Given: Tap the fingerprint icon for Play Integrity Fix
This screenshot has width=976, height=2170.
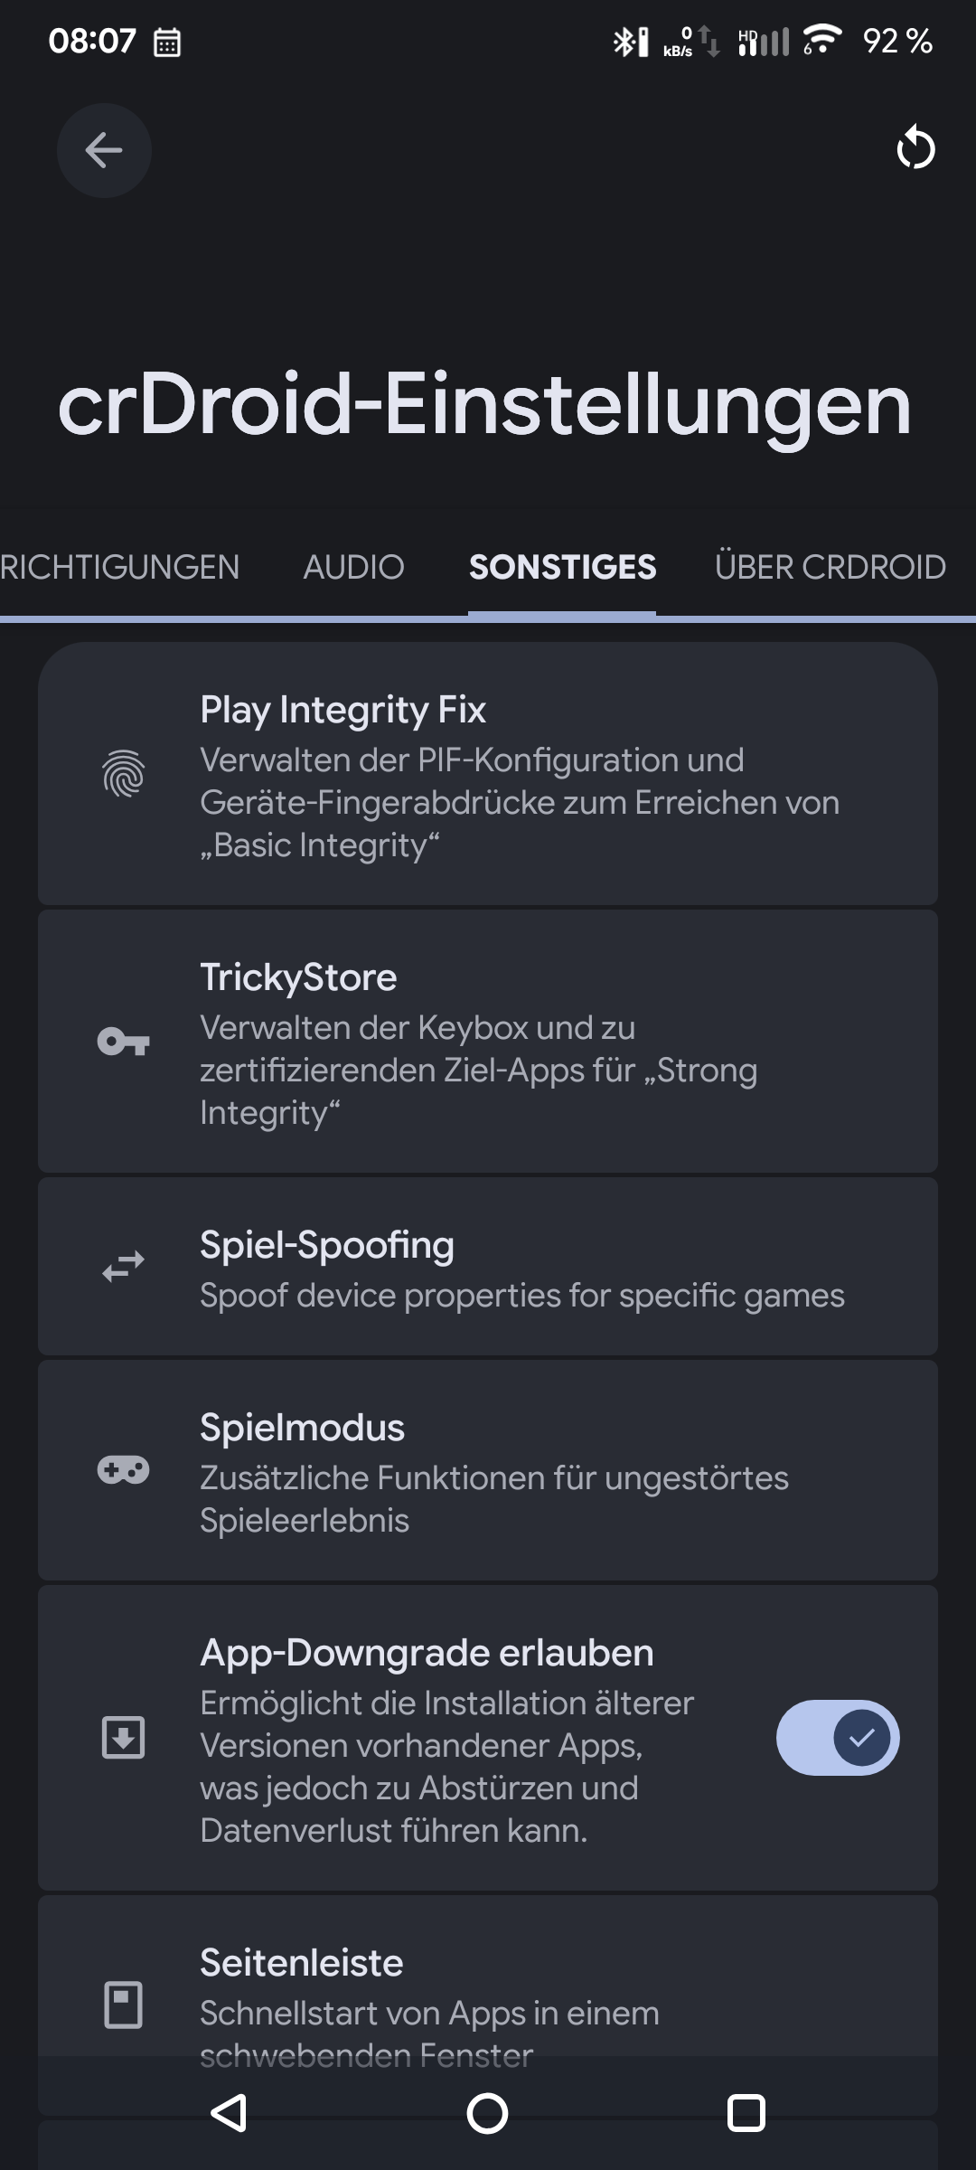Looking at the screenshot, I should coord(124,775).
